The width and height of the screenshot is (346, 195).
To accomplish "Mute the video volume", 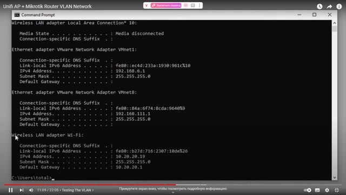I will tap(31, 190).
